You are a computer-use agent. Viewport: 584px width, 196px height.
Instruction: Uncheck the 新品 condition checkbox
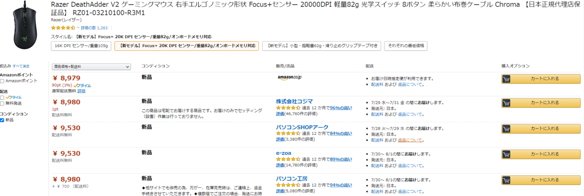[x=2, y=120]
